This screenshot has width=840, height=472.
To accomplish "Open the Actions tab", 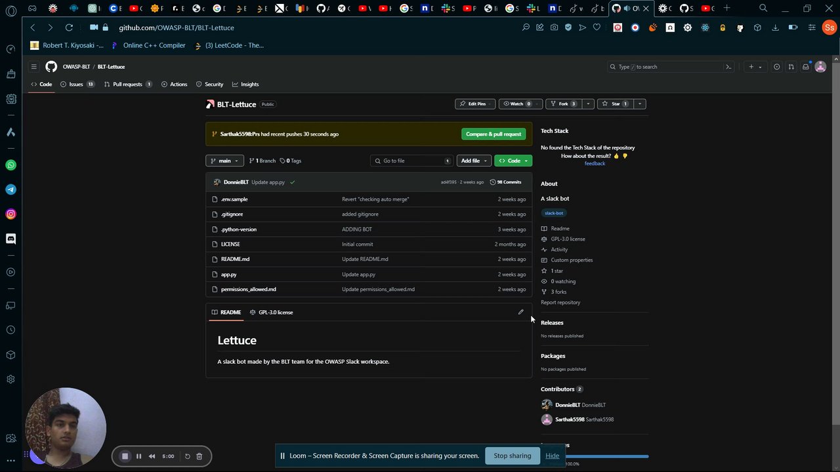I will pyautogui.click(x=174, y=84).
